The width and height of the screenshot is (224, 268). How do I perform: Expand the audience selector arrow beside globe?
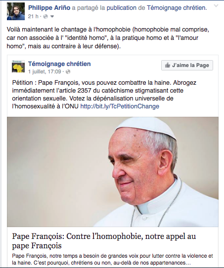pyautogui.click(x=52, y=17)
